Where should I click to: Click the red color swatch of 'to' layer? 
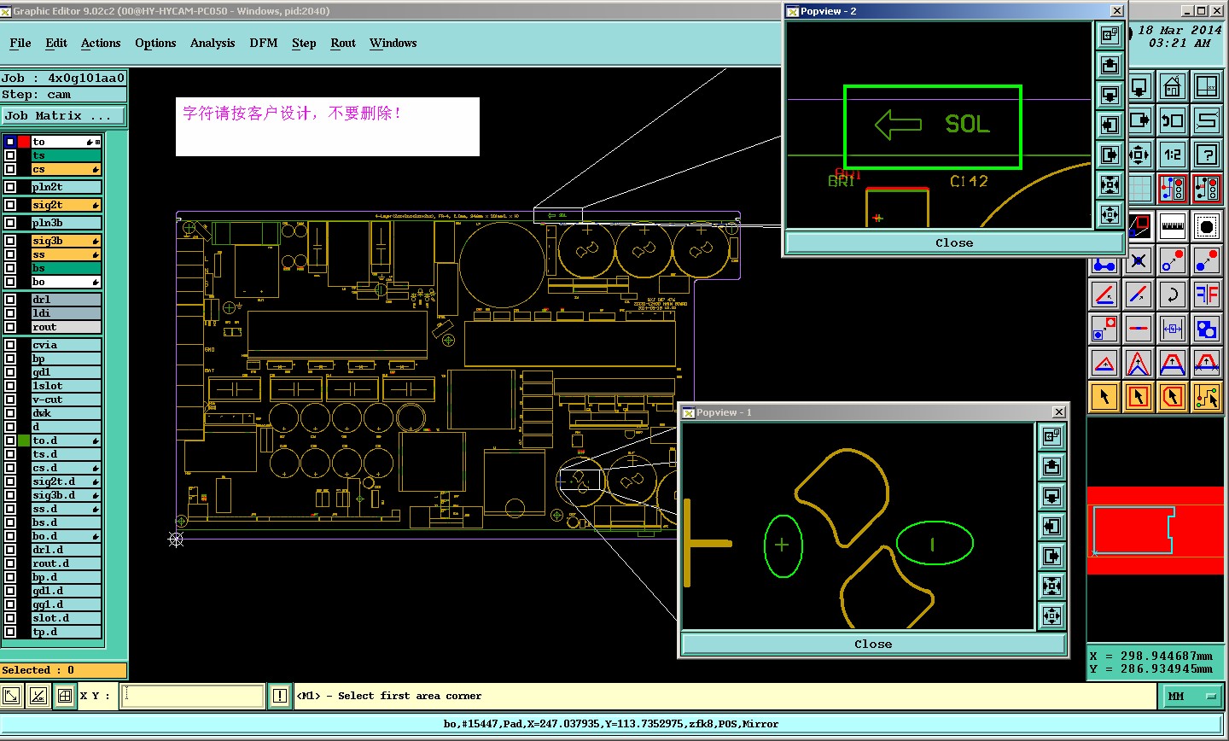click(24, 142)
